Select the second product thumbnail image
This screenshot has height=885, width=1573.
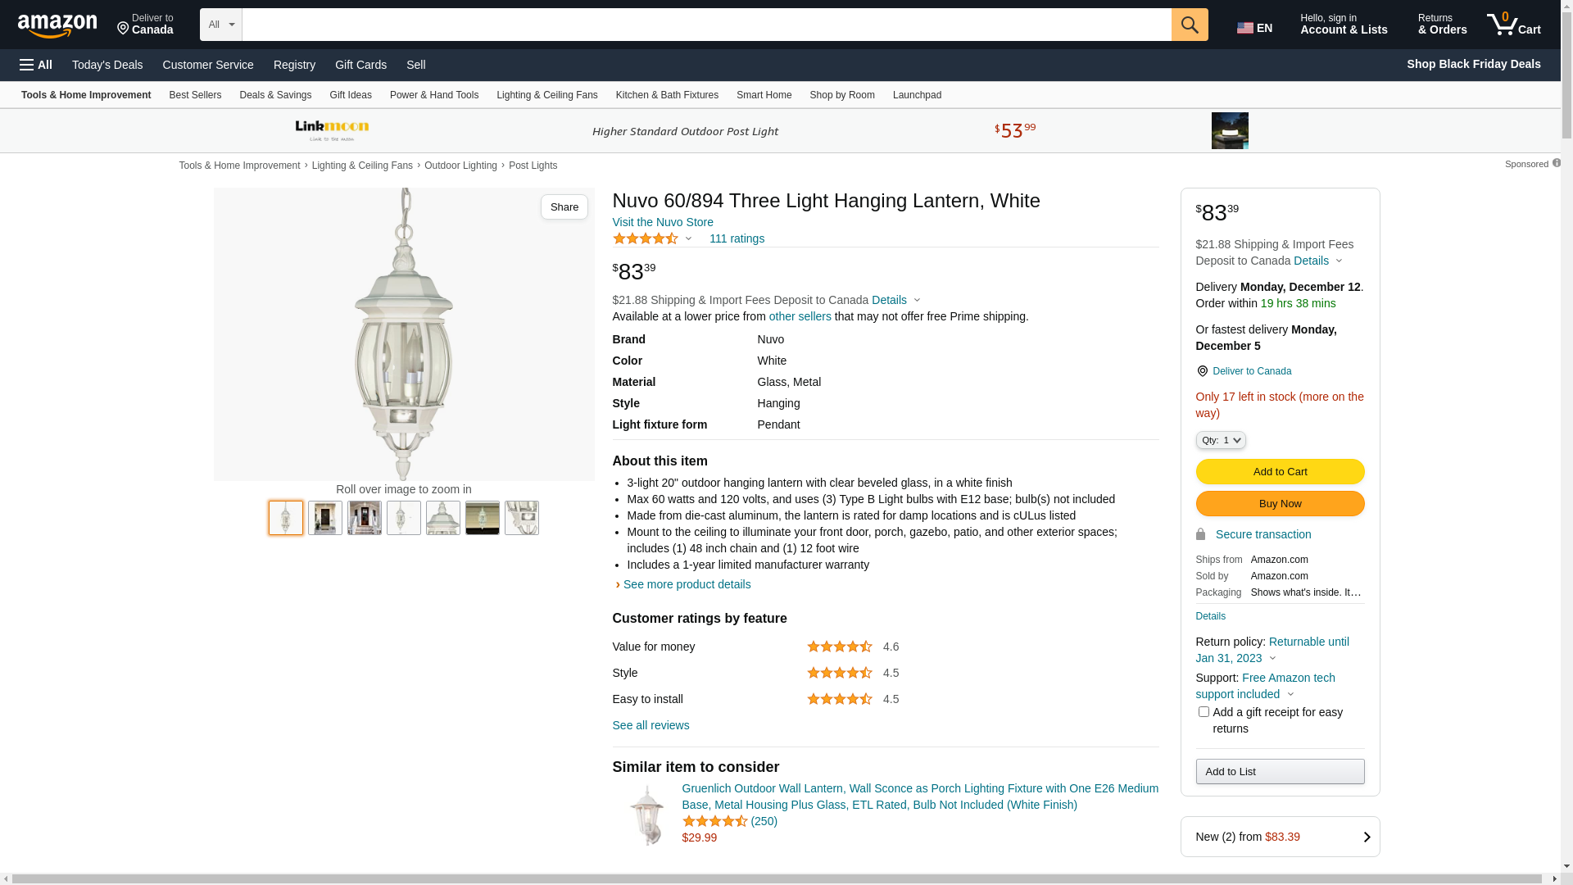(325, 518)
